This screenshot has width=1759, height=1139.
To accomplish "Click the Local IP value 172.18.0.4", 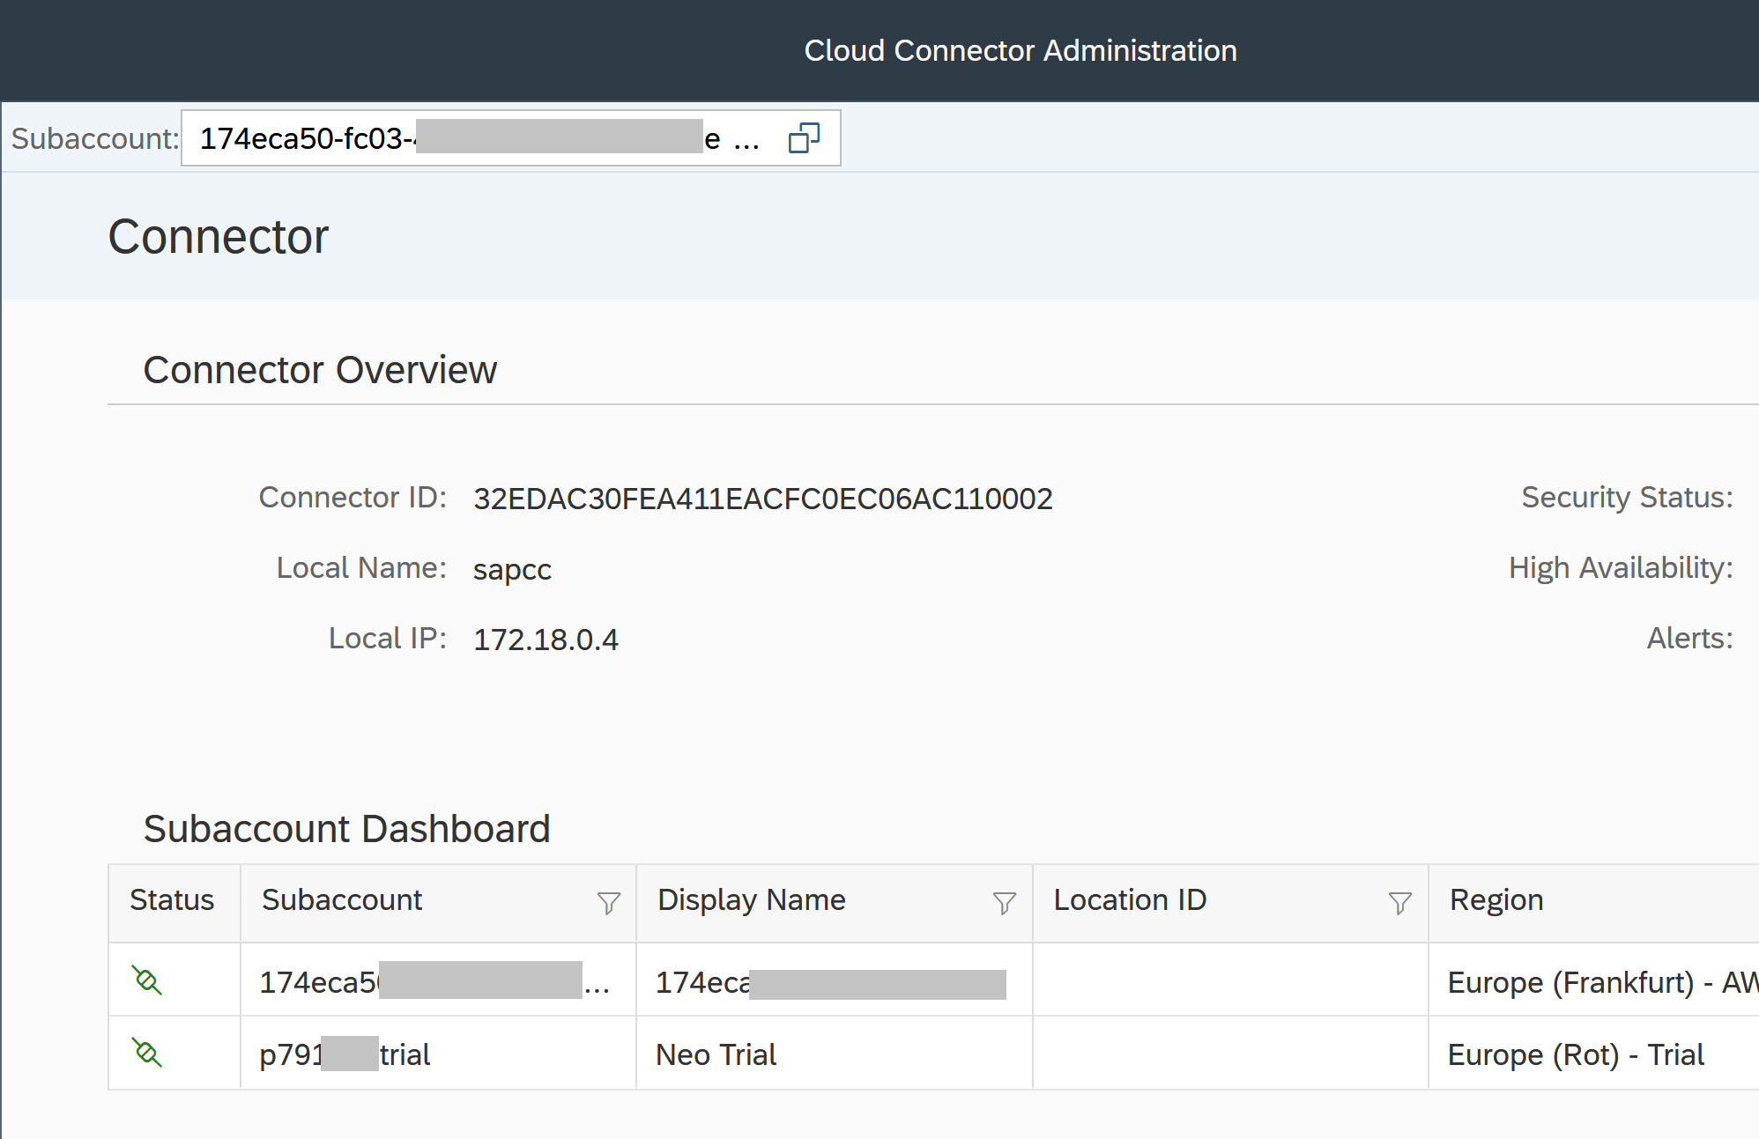I will pos(546,640).
